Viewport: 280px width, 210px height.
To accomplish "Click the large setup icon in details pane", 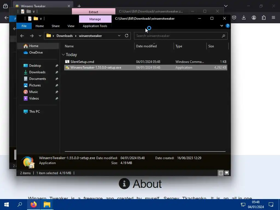I will (28, 162).
